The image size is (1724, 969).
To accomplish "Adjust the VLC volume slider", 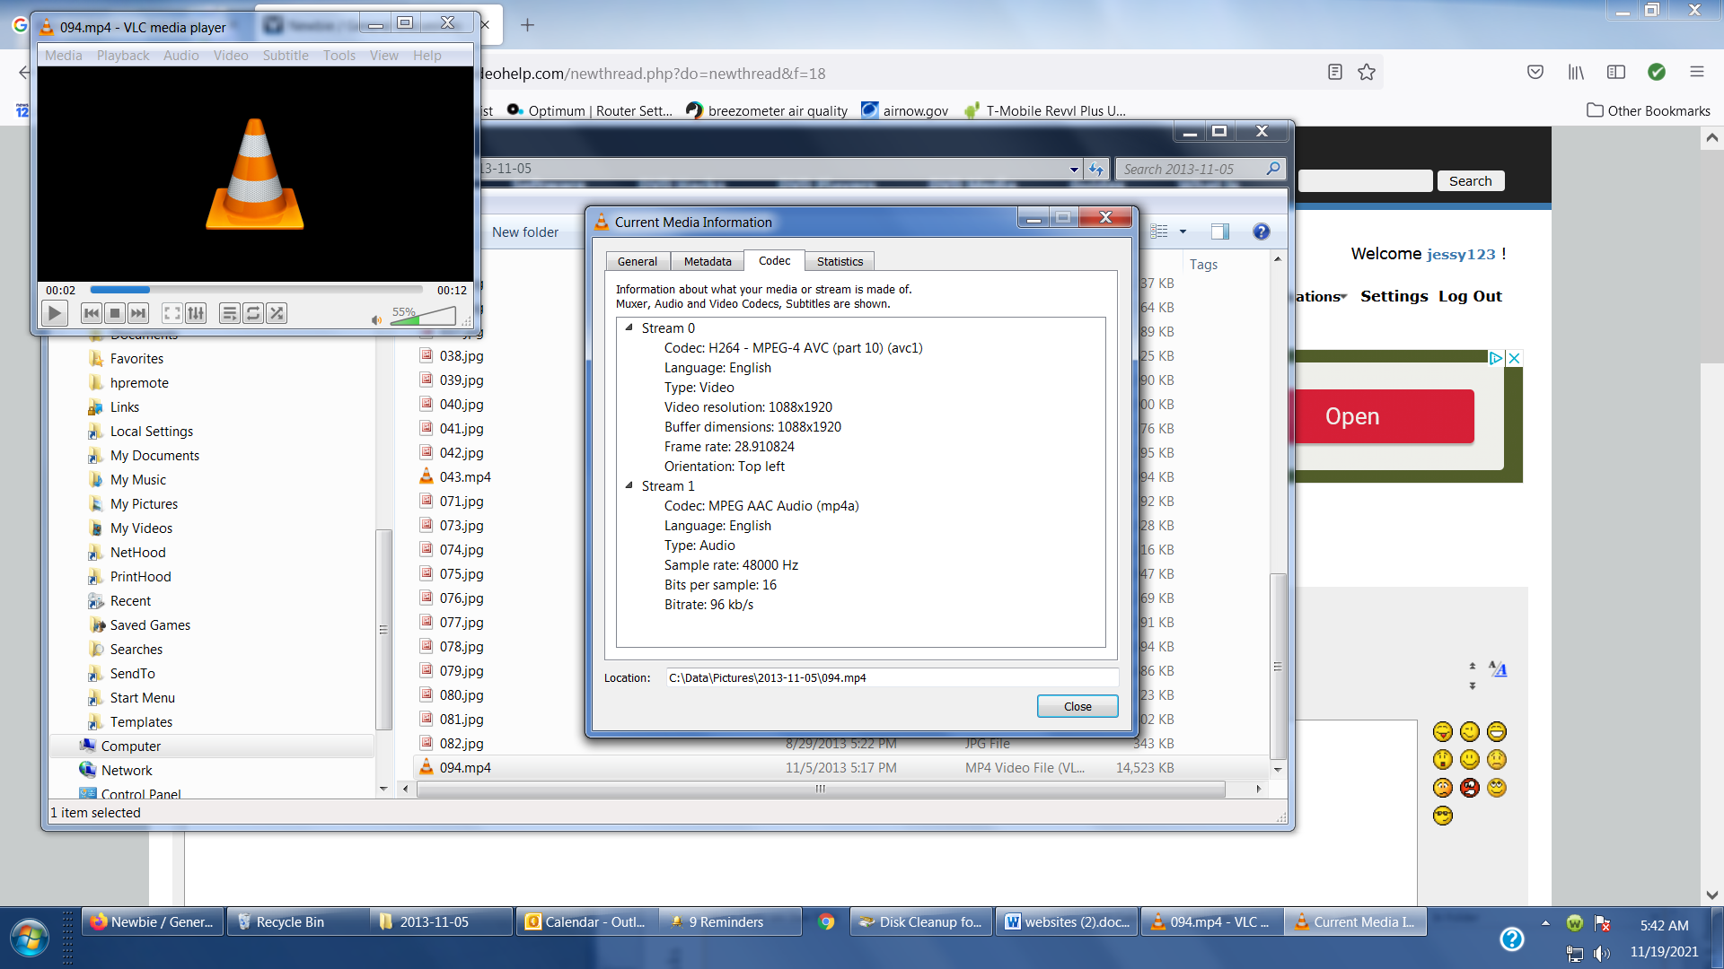I will [x=424, y=316].
